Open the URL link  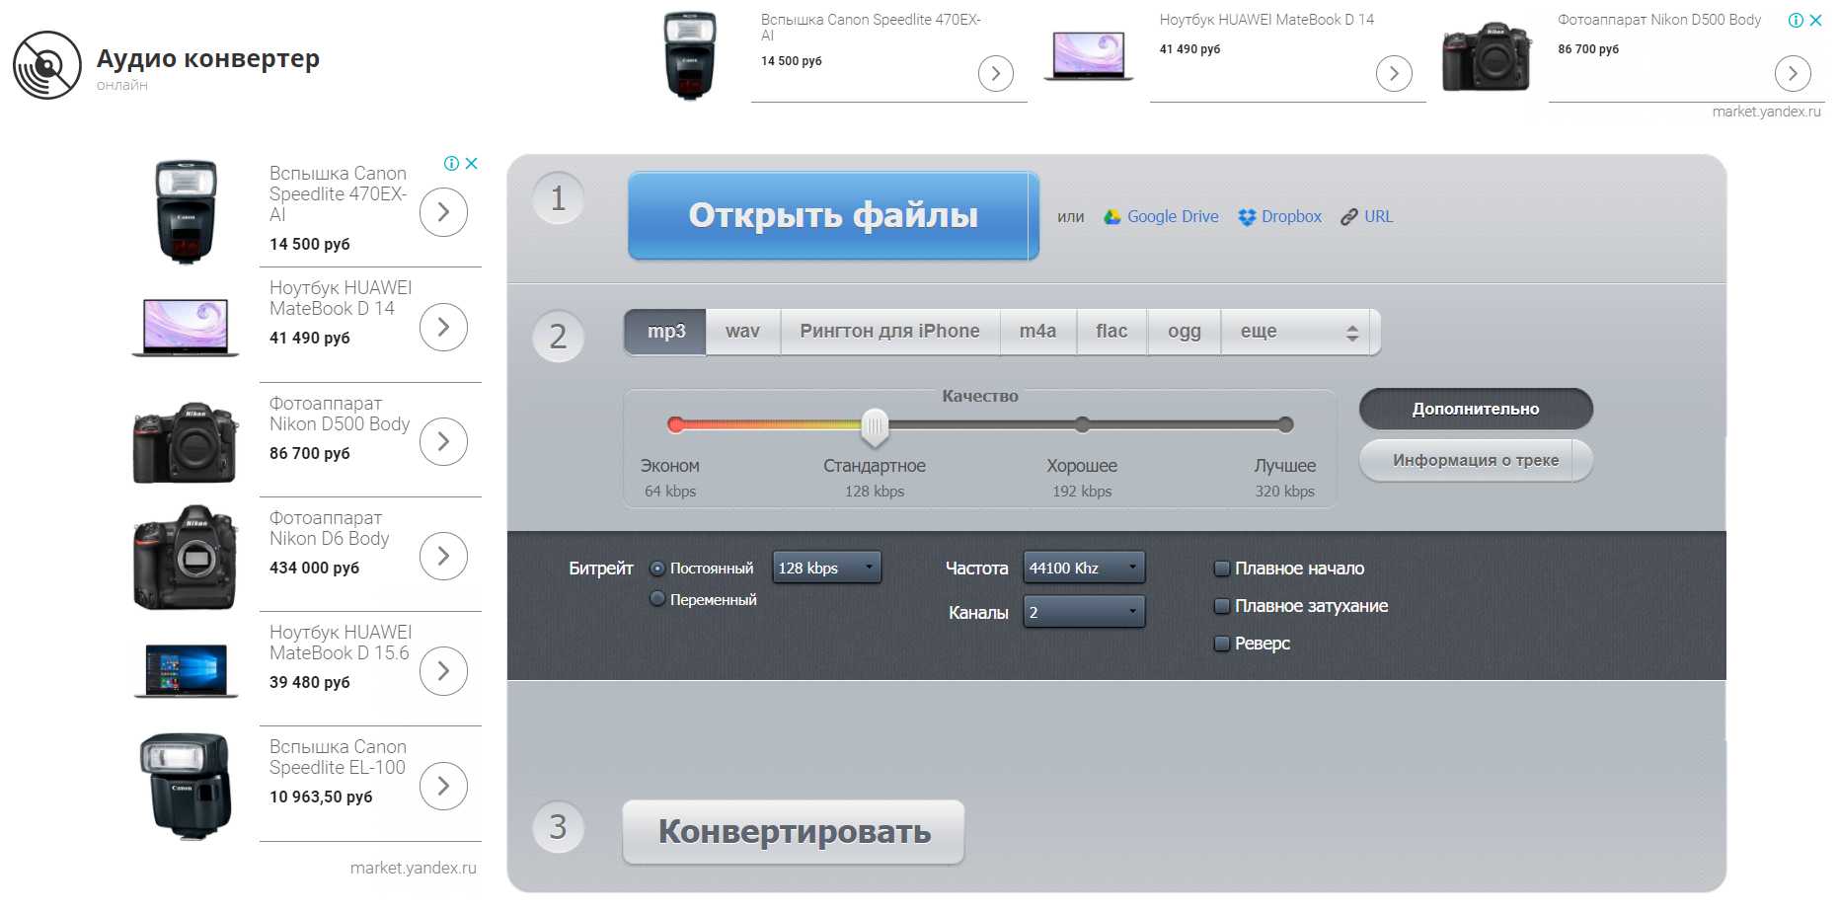point(1378,217)
